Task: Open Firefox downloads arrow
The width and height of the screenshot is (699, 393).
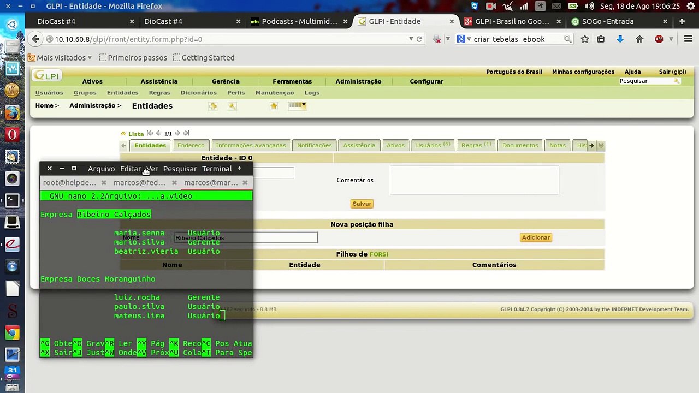Action: pos(620,39)
